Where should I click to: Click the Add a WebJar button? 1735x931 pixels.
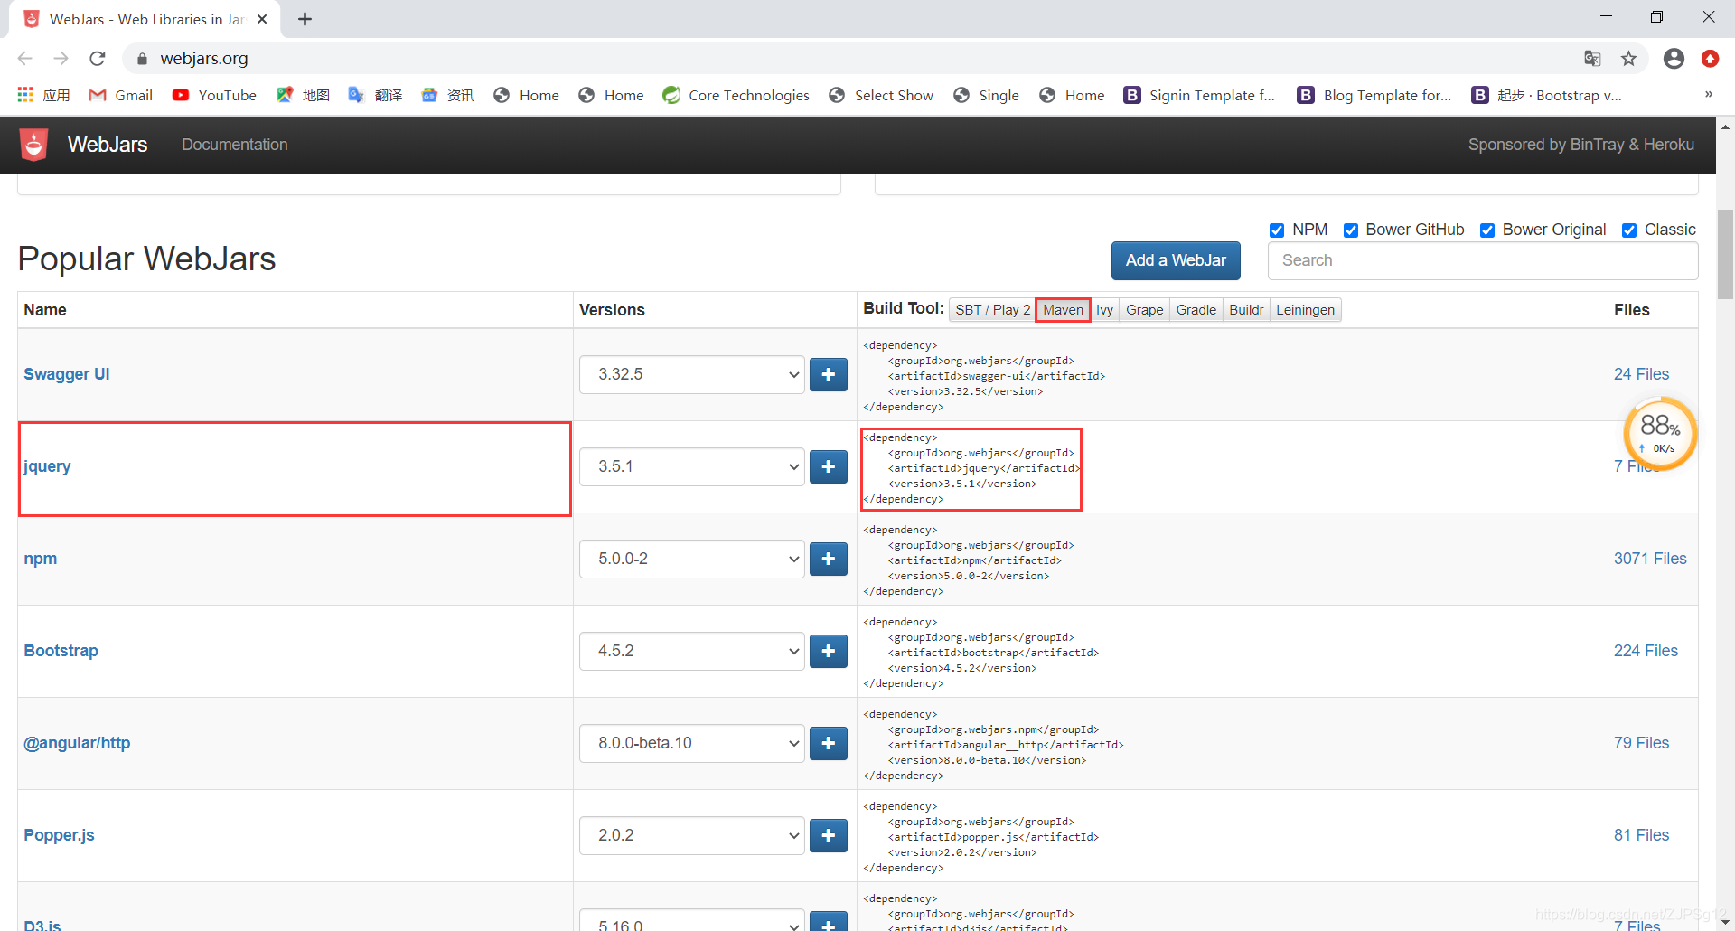pos(1176,260)
